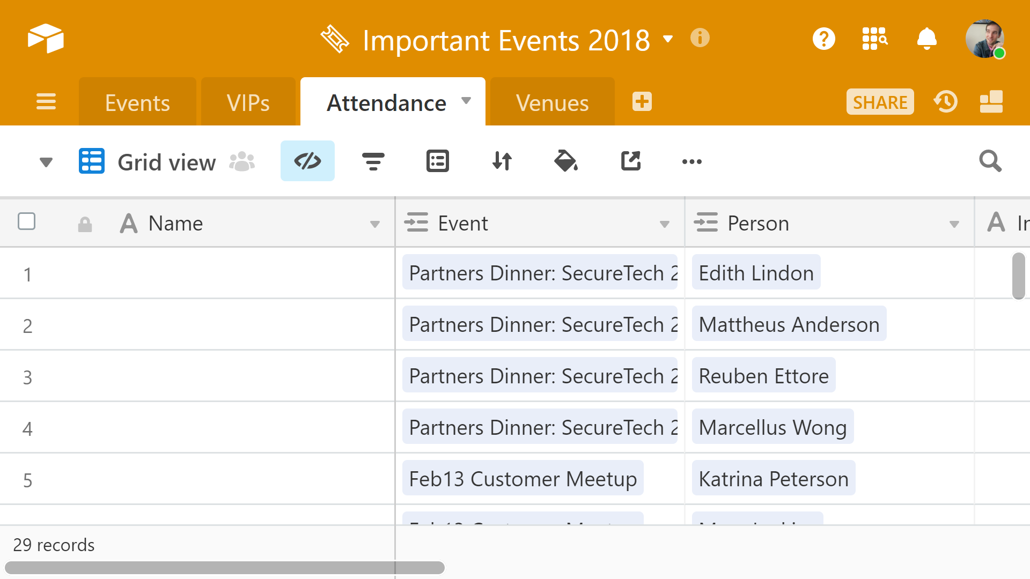Click the horizontal scrollbar at bottom
This screenshot has height=579, width=1030.
click(x=225, y=567)
